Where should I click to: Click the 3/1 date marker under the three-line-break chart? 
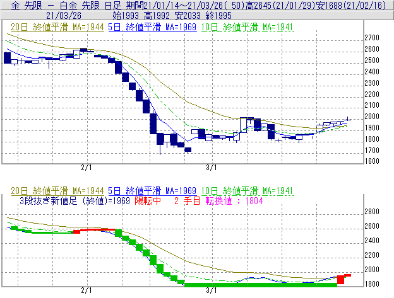coord(212,290)
